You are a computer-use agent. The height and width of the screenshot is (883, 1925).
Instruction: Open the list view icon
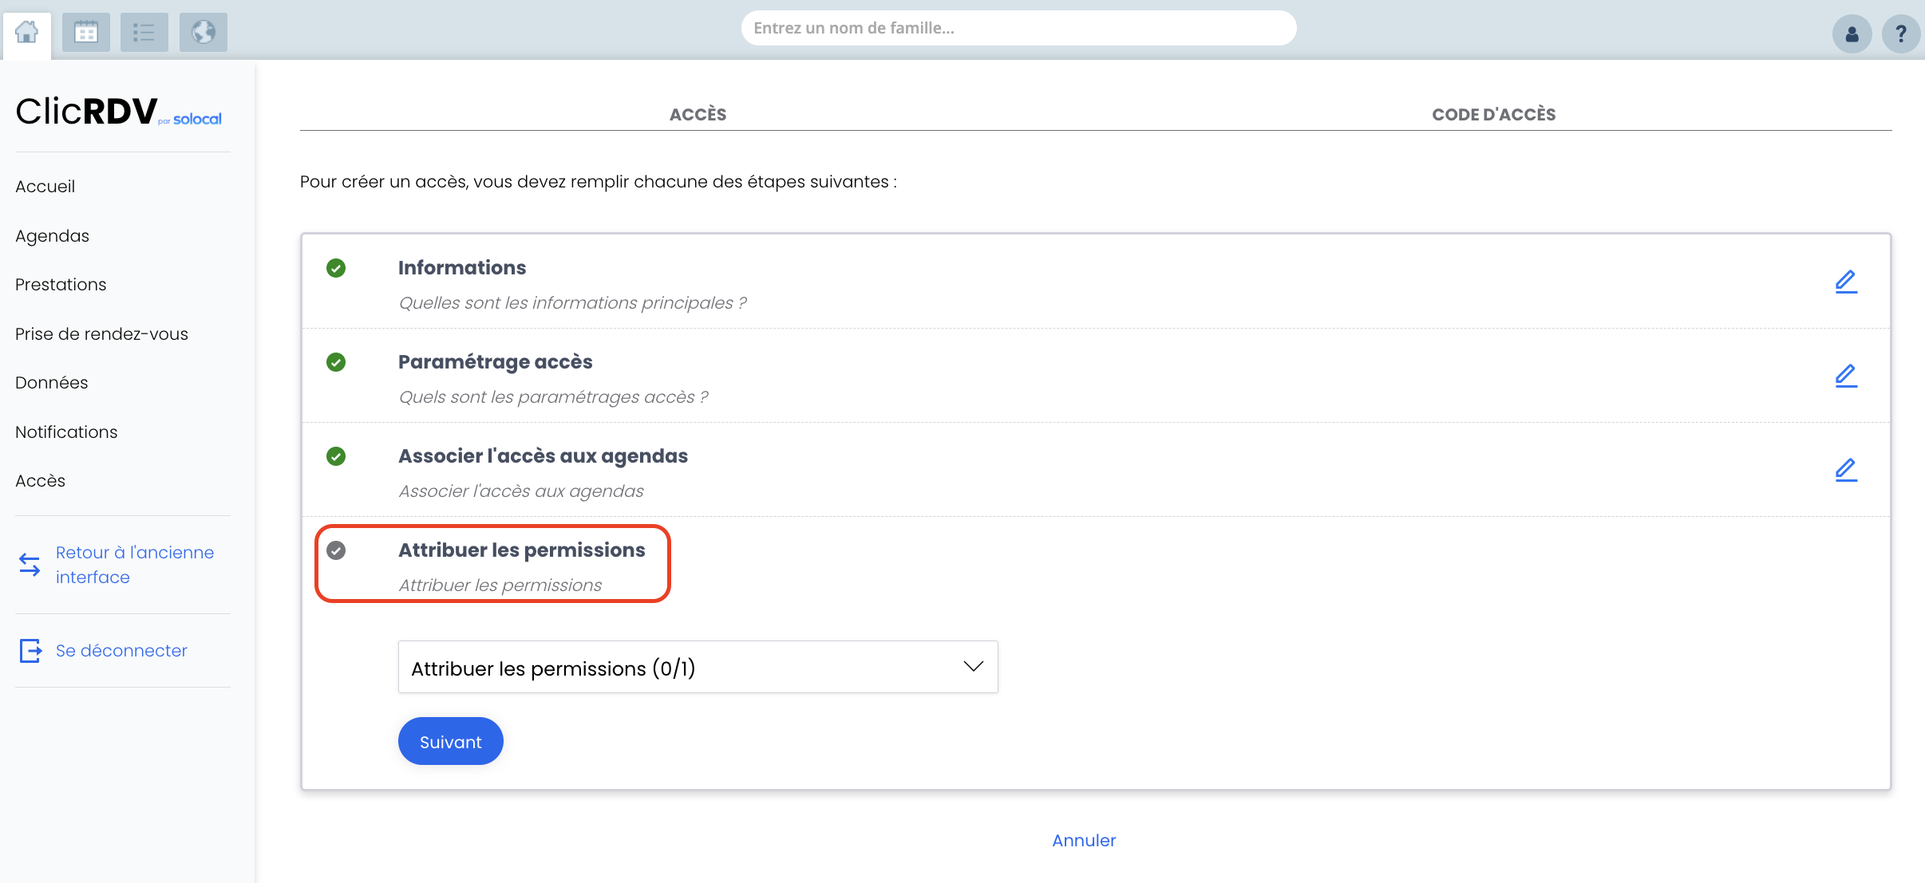(144, 33)
